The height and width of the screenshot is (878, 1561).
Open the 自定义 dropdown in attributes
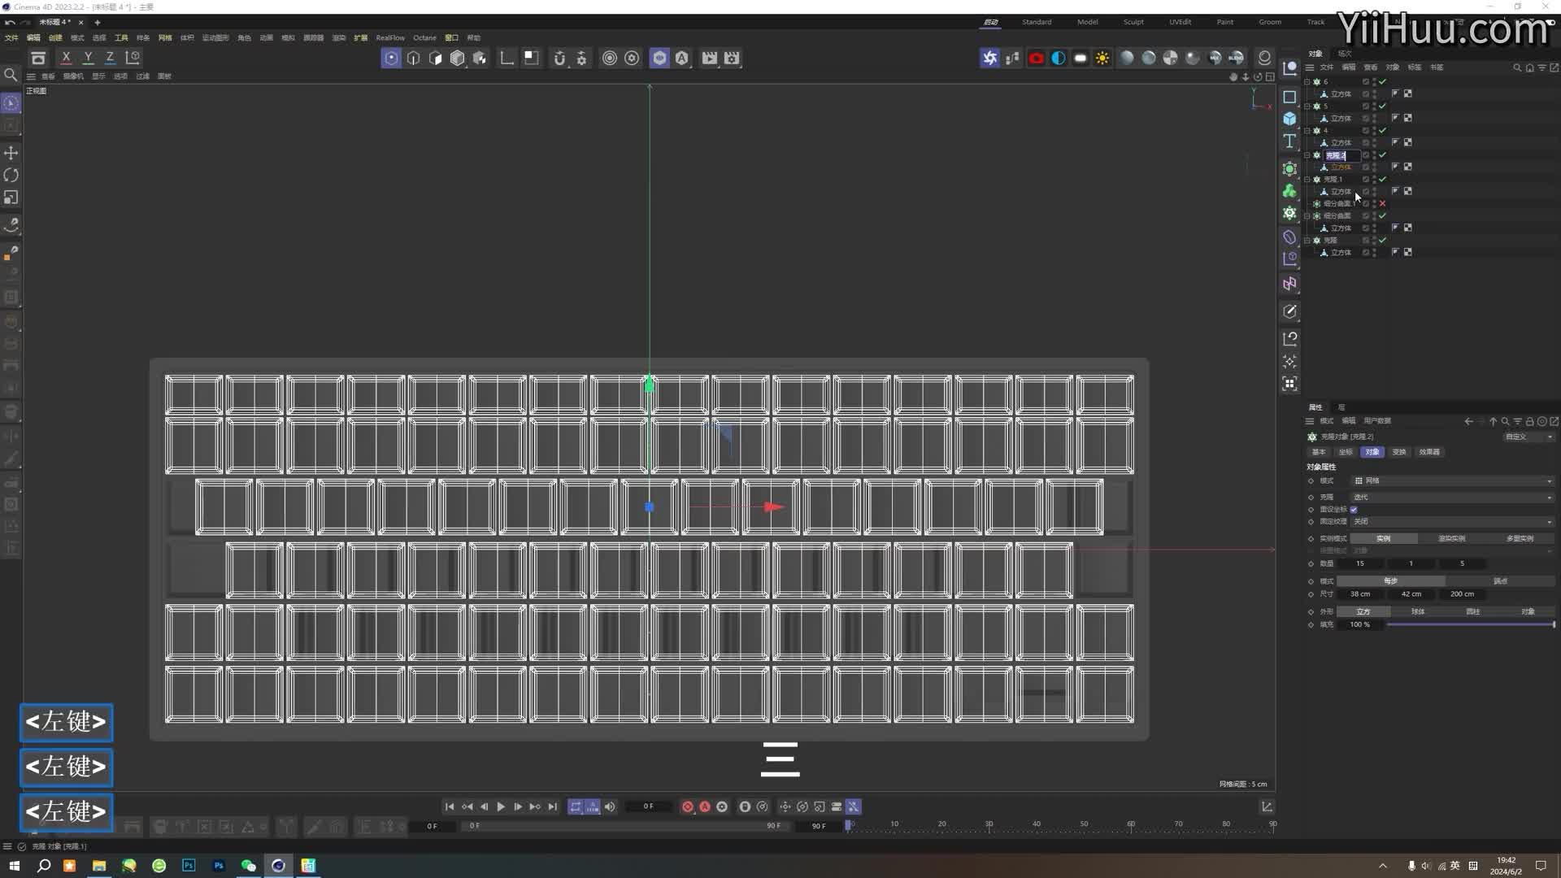coord(1528,437)
